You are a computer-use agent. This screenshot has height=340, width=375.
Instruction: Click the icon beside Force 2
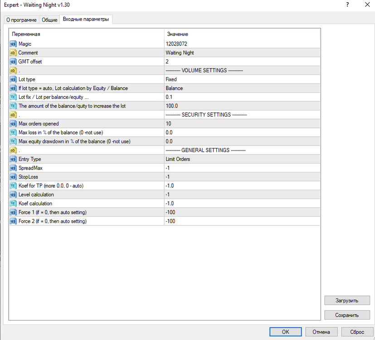pyautogui.click(x=13, y=221)
